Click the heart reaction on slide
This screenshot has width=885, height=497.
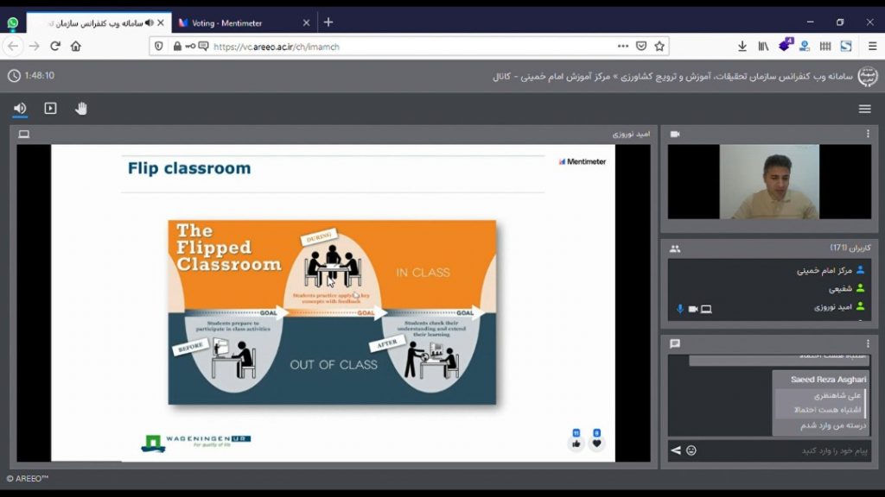596,444
